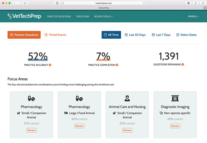Add a new tab with the plus button

click(x=205, y=8)
